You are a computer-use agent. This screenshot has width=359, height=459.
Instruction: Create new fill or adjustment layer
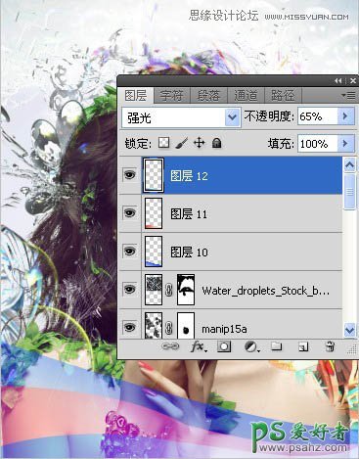251,346
